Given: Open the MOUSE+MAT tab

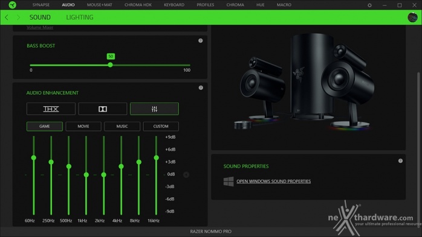Looking at the screenshot, I should [x=100, y=5].
